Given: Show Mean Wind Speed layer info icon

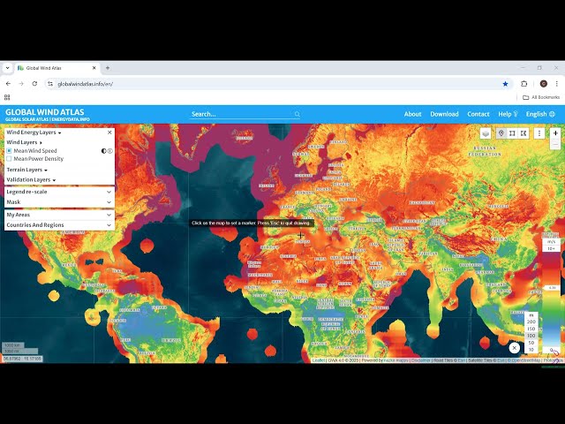Looking at the screenshot, I should (x=109, y=151).
